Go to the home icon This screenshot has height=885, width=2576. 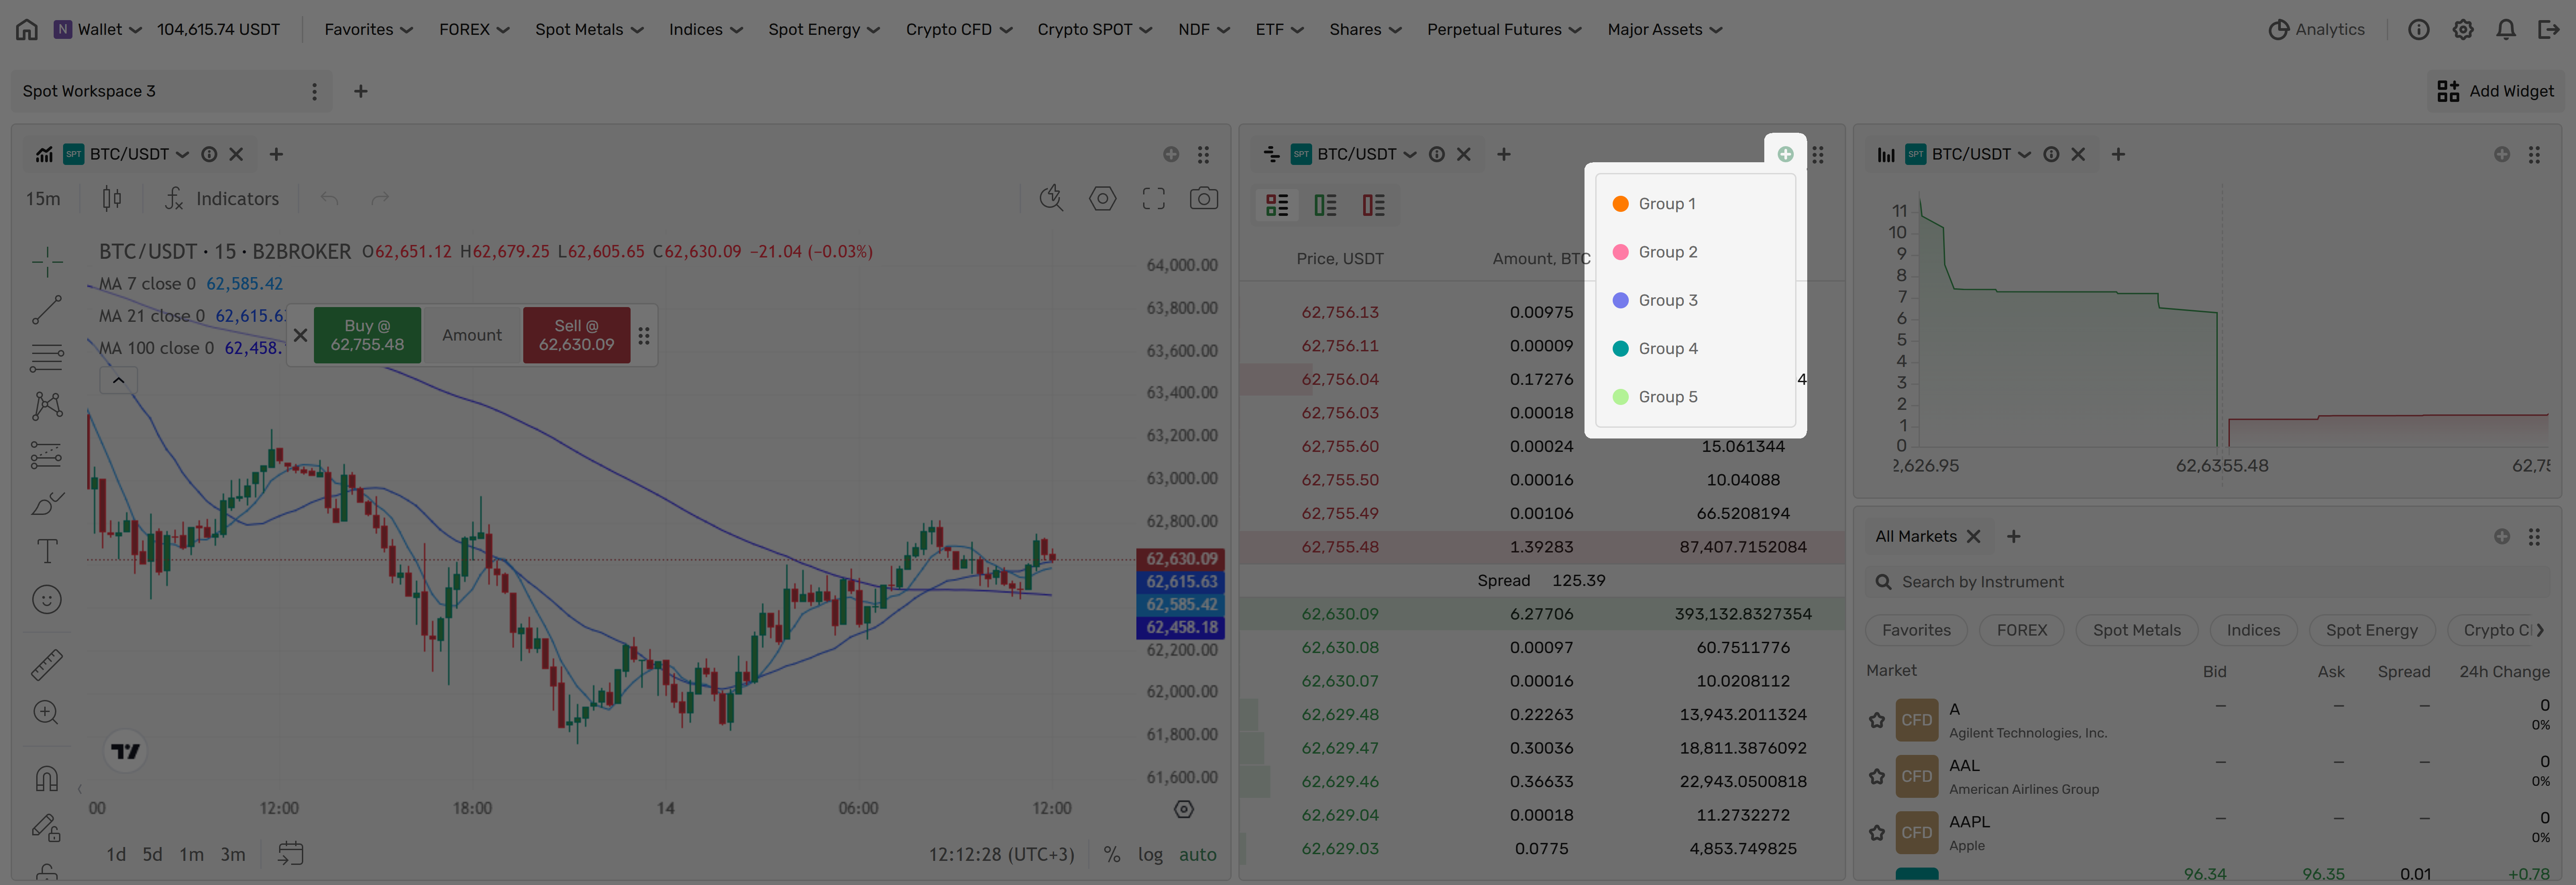pyautogui.click(x=27, y=29)
